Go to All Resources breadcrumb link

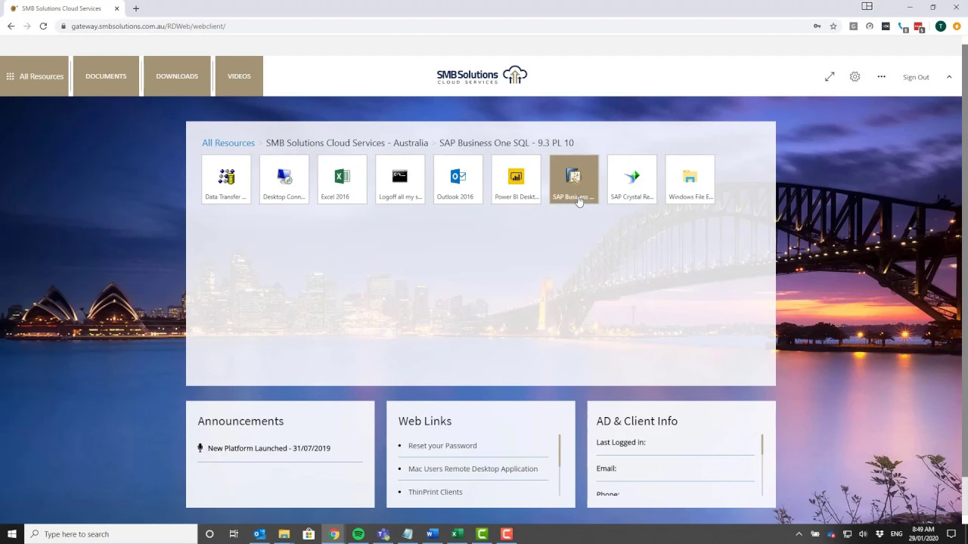point(228,143)
